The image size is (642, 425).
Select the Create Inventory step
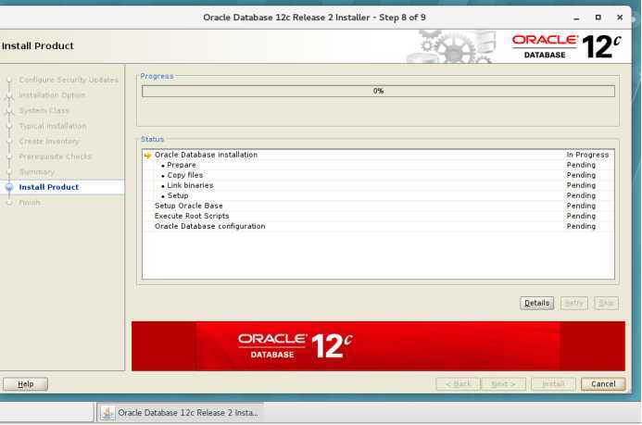[x=49, y=141]
